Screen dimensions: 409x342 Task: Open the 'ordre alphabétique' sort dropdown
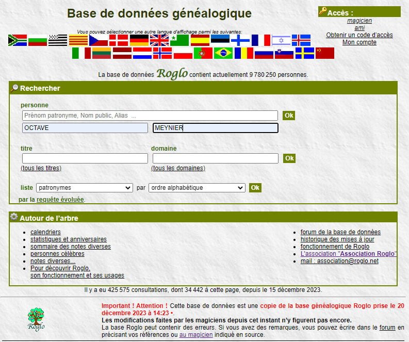coord(197,188)
